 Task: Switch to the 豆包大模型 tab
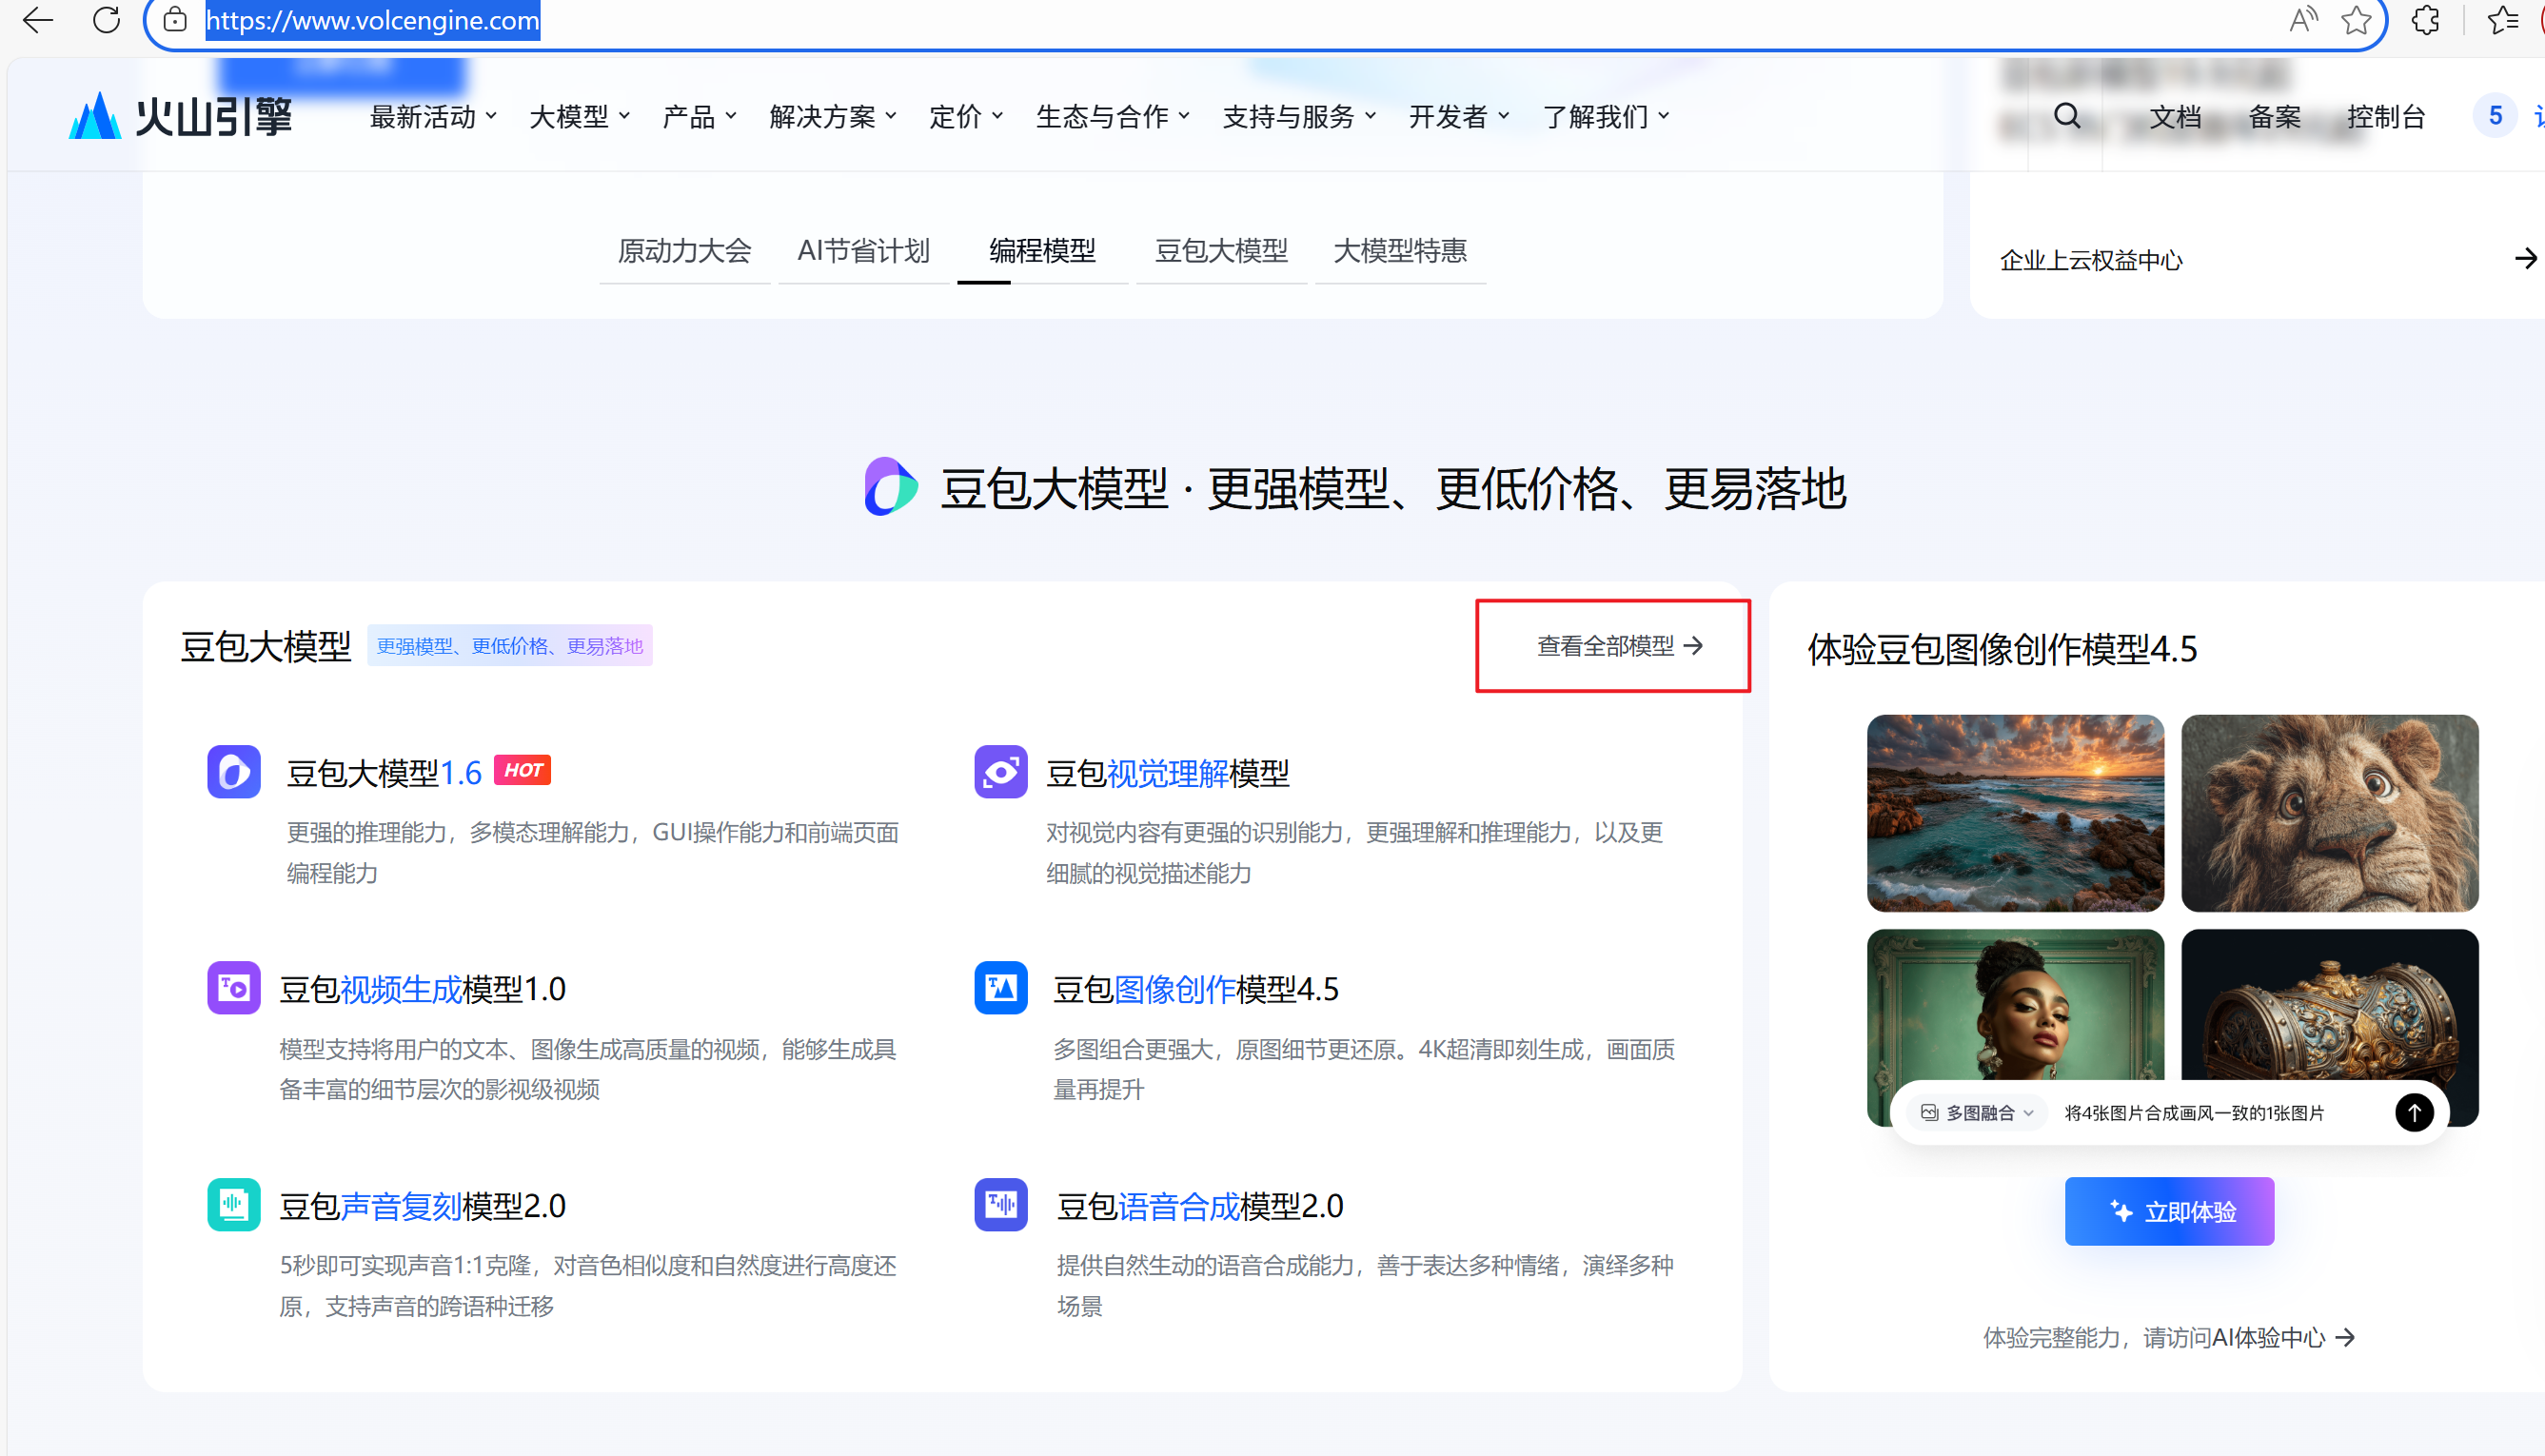(x=1221, y=251)
